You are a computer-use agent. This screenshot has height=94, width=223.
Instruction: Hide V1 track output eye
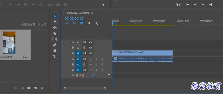pos(90,53)
